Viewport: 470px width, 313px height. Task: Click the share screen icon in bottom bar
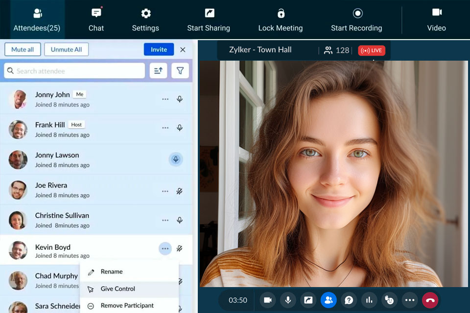(x=308, y=300)
